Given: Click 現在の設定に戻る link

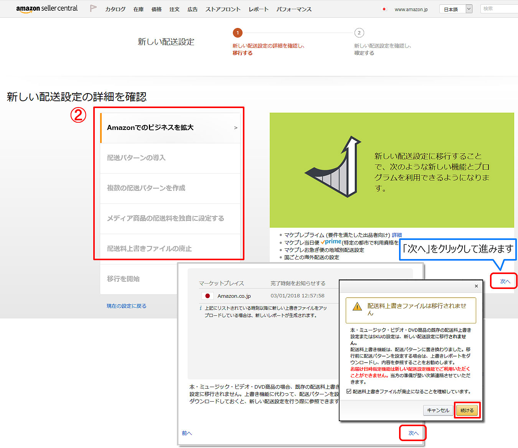Looking at the screenshot, I should tap(126, 306).
